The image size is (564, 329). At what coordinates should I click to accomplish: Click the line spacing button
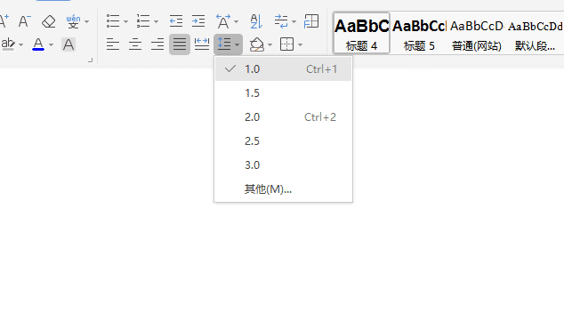224,44
